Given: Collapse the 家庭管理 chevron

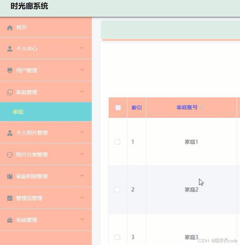Looking at the screenshot, I should point(82,92).
